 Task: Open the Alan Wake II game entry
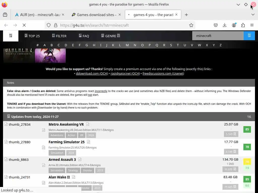click(59, 177)
